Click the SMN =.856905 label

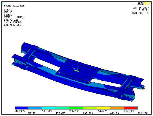(x=12, y=22)
